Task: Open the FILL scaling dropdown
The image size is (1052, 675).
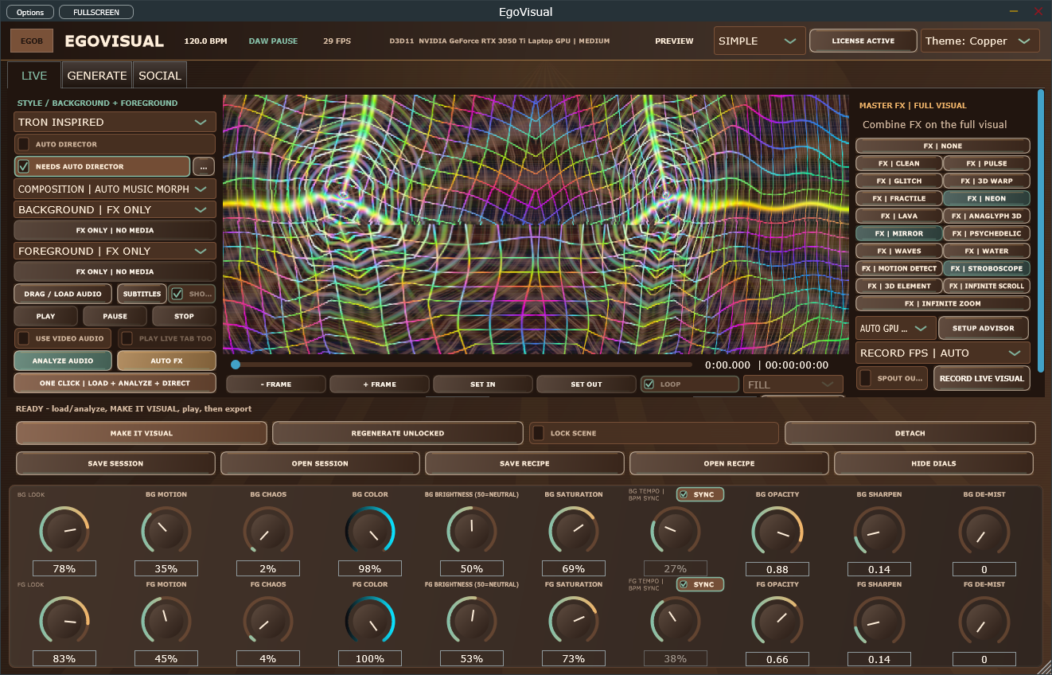Action: [793, 384]
